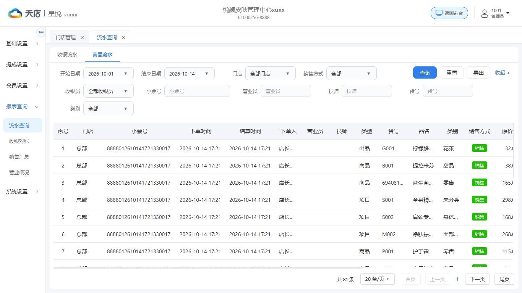Open the 销售方式 dropdown
The height and width of the screenshot is (293, 522).
(352, 74)
